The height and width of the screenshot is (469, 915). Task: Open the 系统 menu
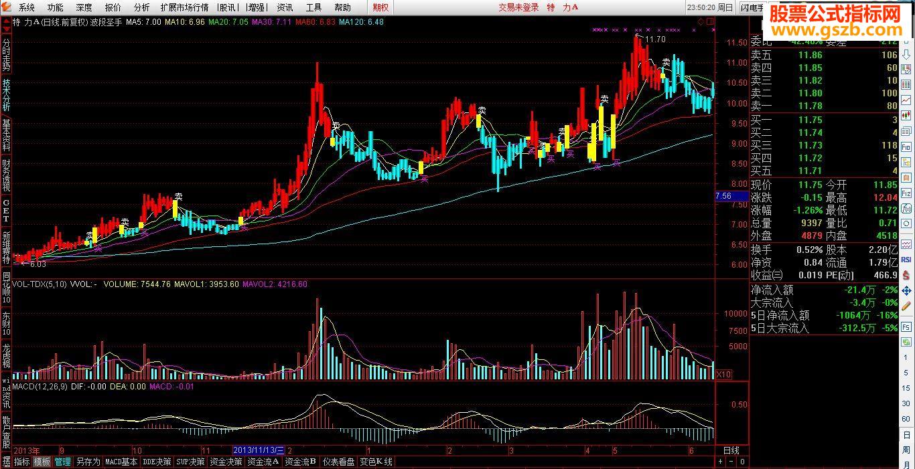click(26, 7)
